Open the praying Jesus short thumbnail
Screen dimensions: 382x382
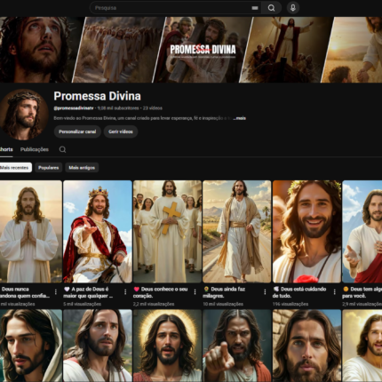pyautogui.click(x=30, y=232)
